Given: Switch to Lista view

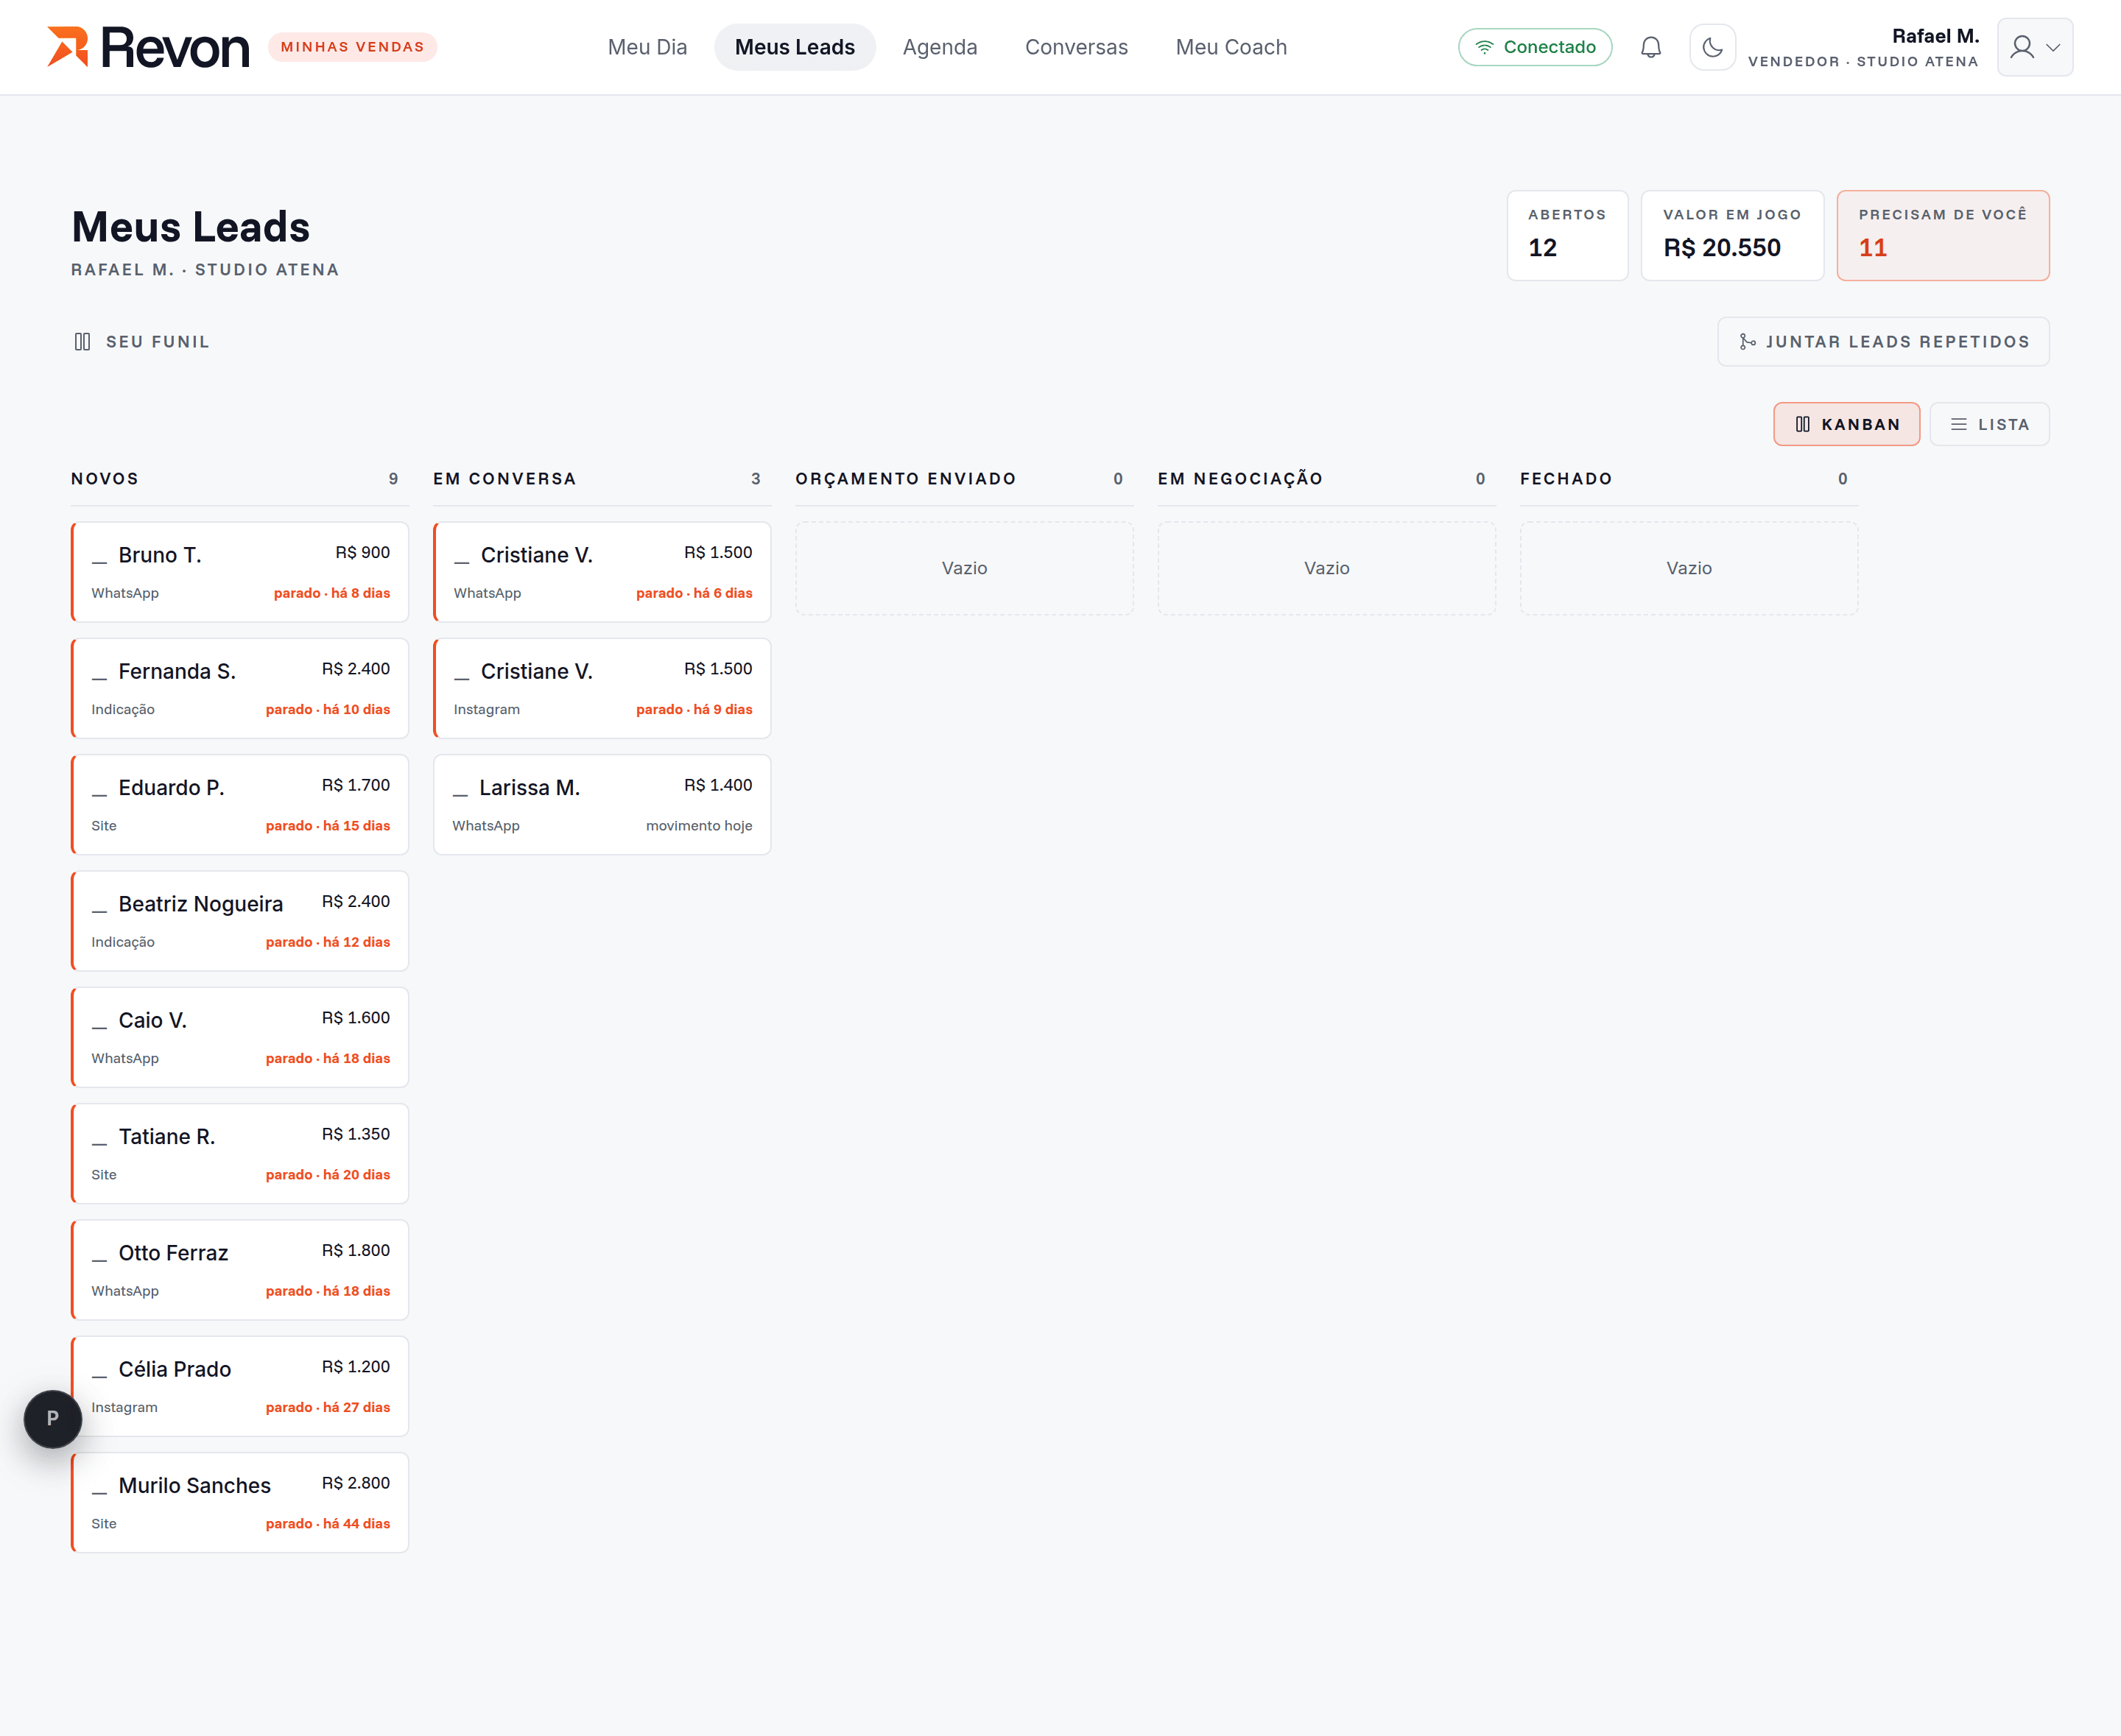Looking at the screenshot, I should 1989,424.
